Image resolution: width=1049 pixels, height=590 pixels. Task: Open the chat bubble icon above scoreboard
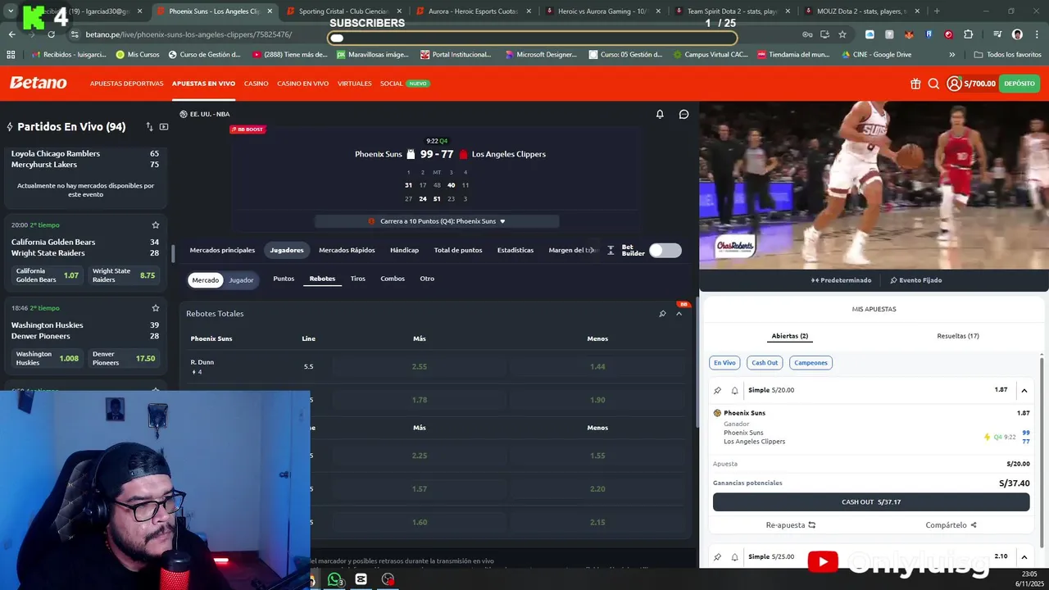pos(683,114)
